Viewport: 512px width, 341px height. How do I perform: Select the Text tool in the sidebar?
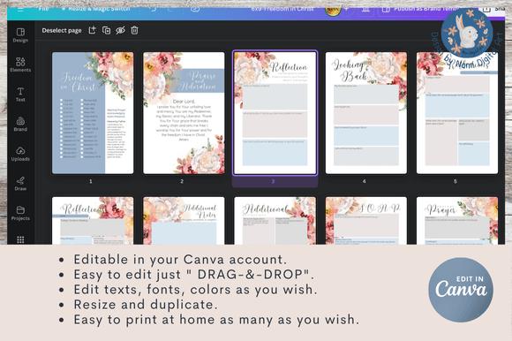coord(20,95)
